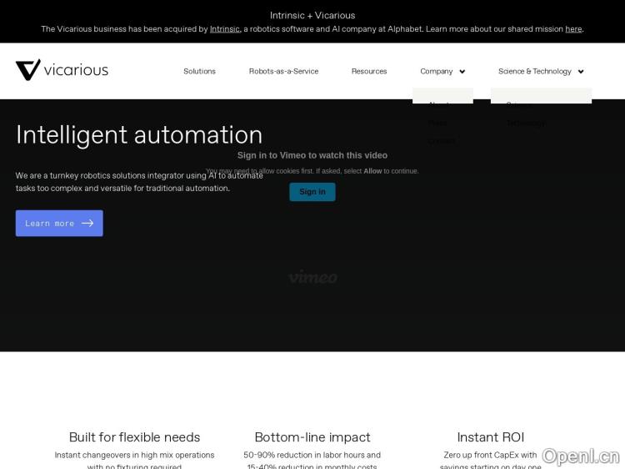The image size is (625, 469).
Task: Select Technology in the open dropdown
Action: click(x=525, y=123)
